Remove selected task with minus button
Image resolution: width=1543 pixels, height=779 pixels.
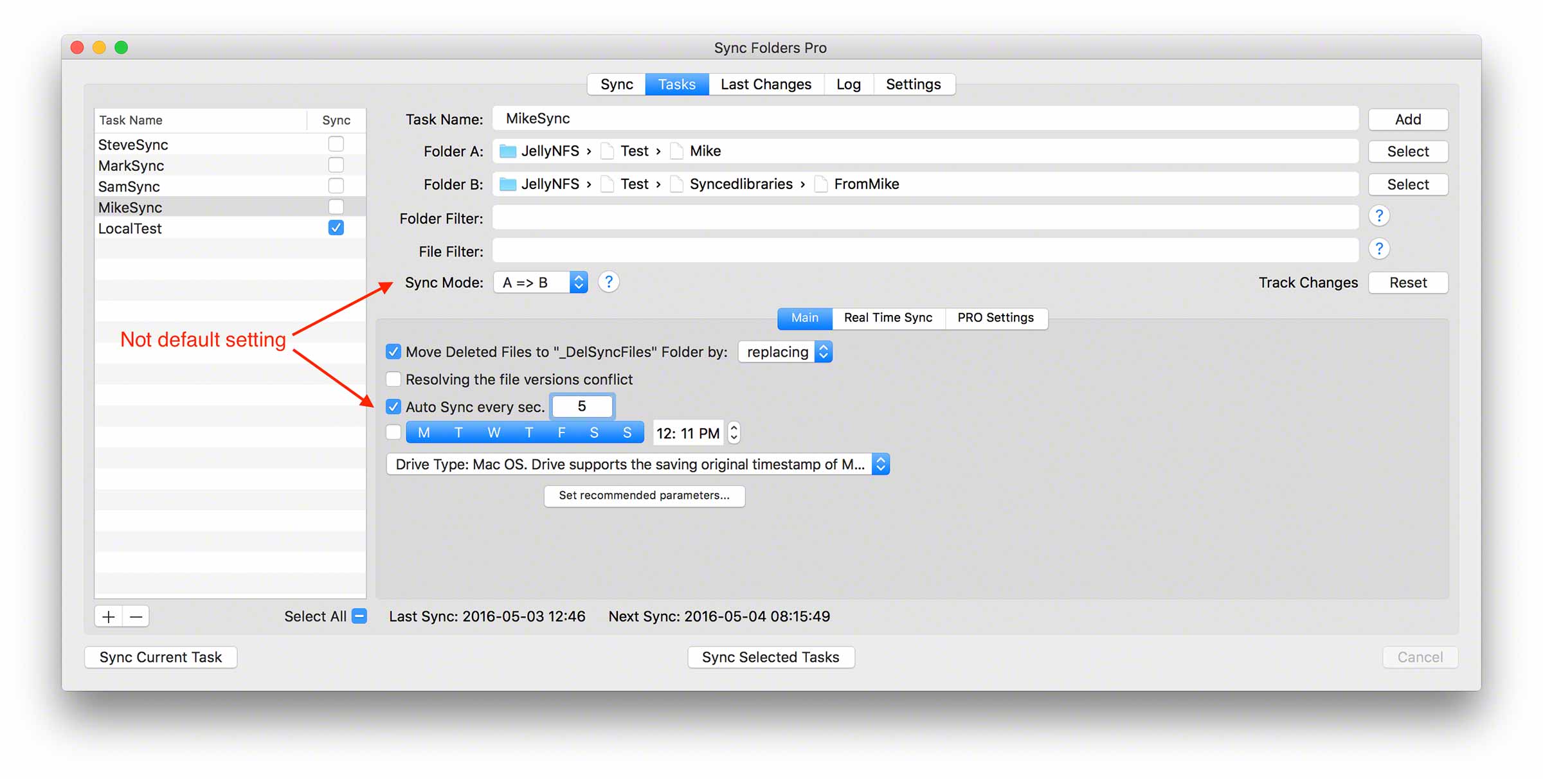pos(136,616)
